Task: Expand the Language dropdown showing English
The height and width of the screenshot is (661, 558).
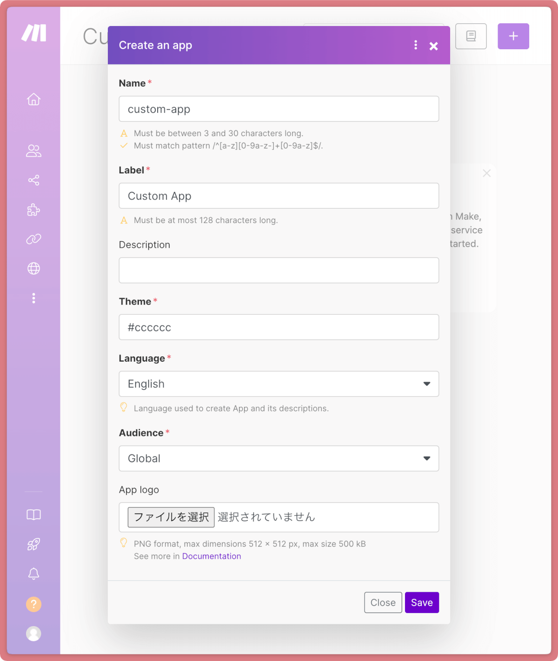Action: [279, 384]
